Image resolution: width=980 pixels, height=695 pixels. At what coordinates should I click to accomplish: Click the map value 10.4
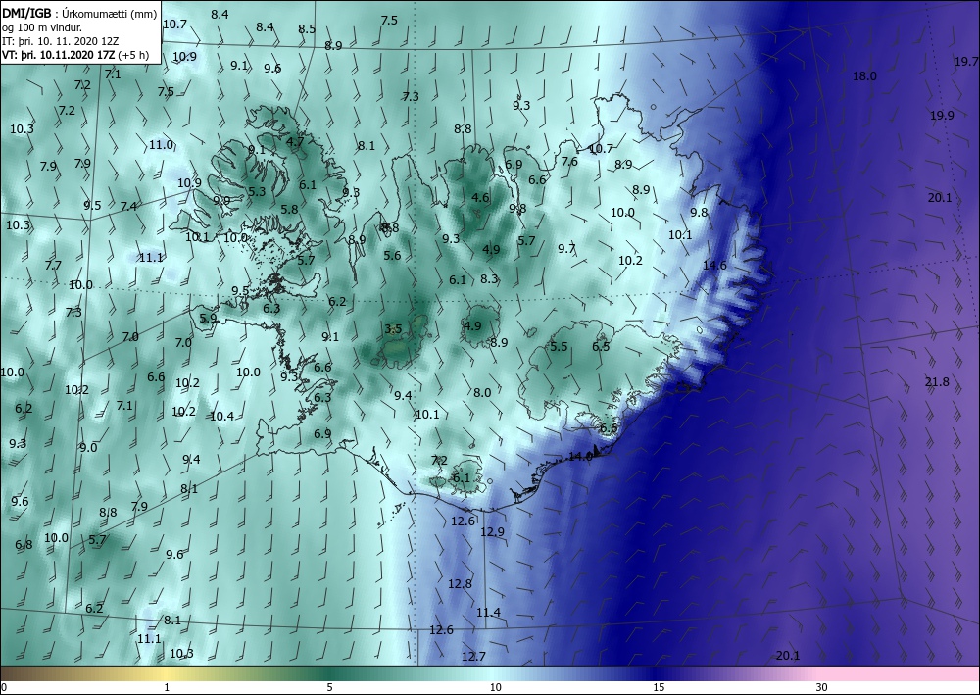(221, 417)
